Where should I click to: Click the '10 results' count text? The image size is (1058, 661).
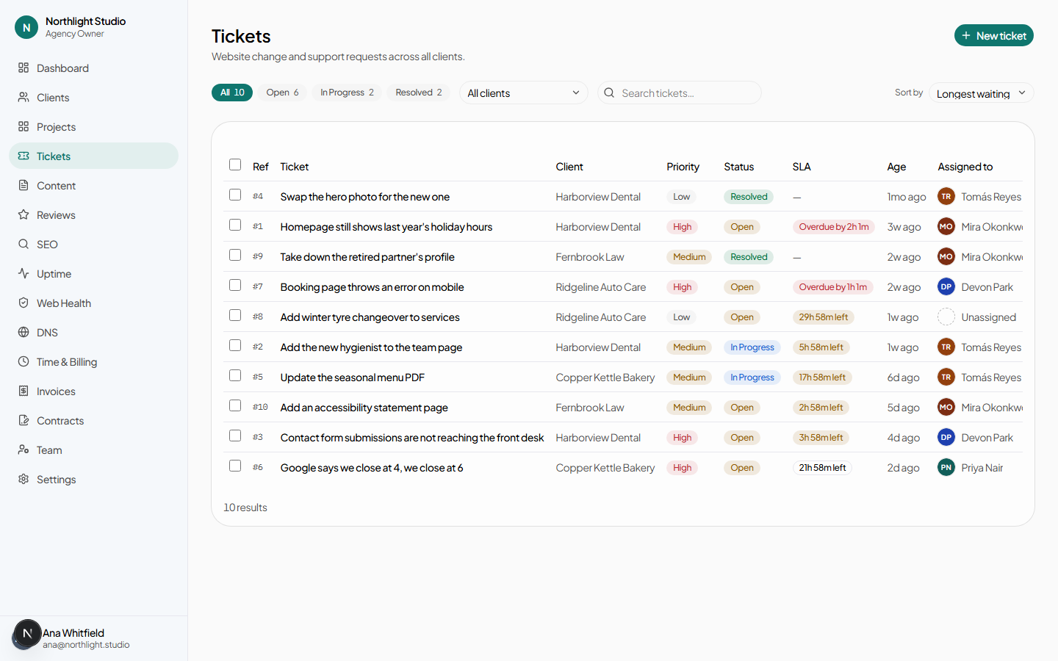tap(245, 508)
